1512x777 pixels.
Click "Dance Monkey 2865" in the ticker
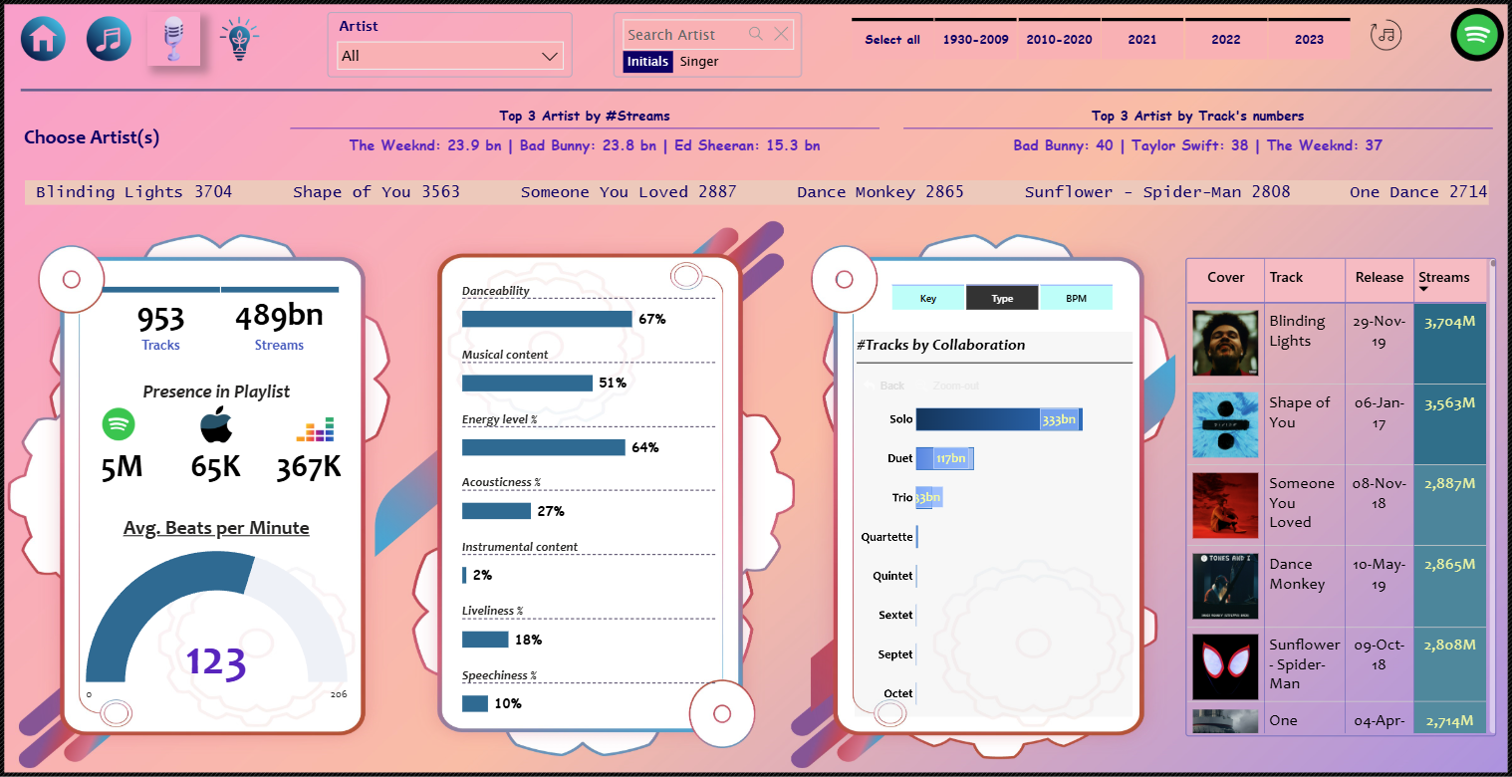[x=881, y=192]
